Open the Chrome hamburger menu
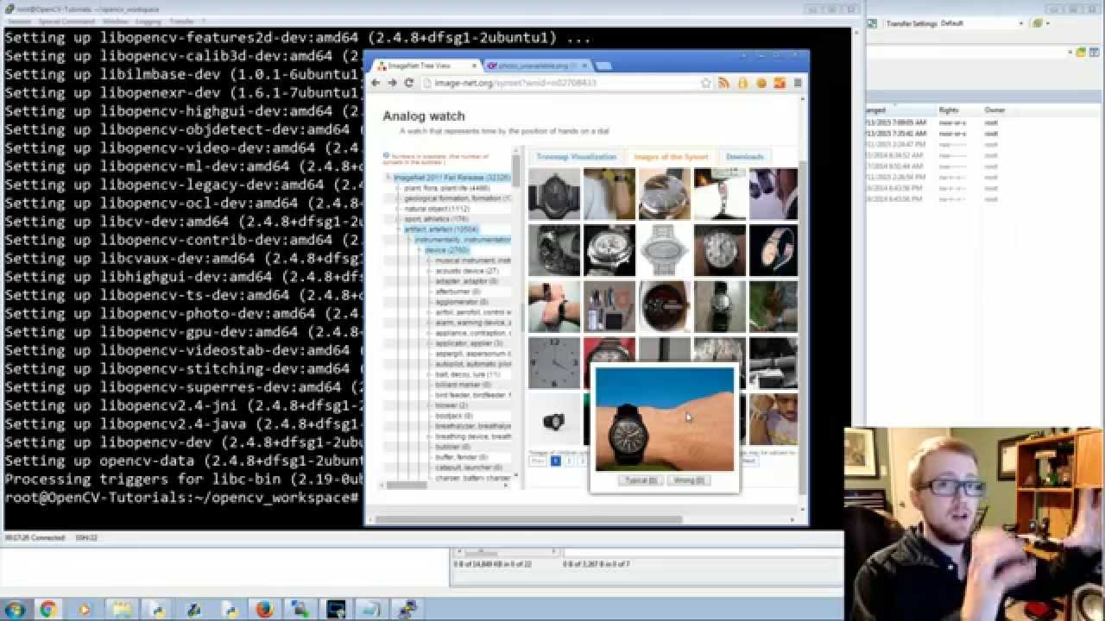The height and width of the screenshot is (621, 1105). [x=798, y=83]
